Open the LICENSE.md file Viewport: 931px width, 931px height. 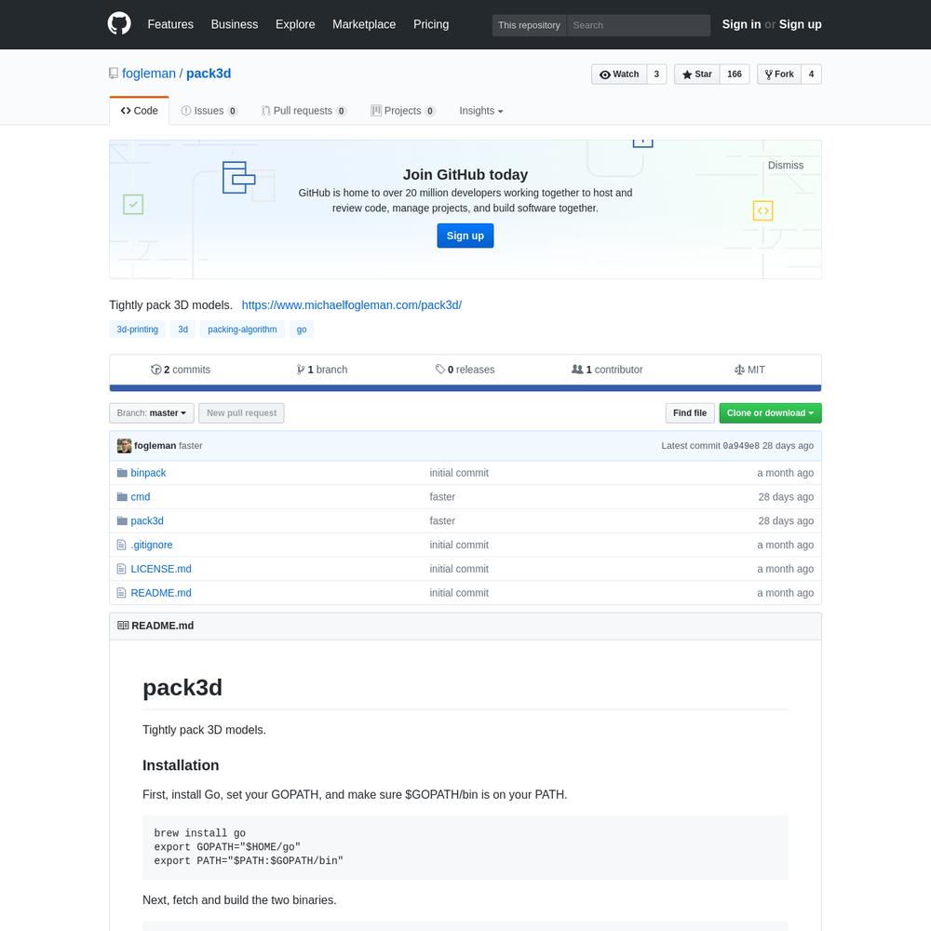pyautogui.click(x=161, y=569)
